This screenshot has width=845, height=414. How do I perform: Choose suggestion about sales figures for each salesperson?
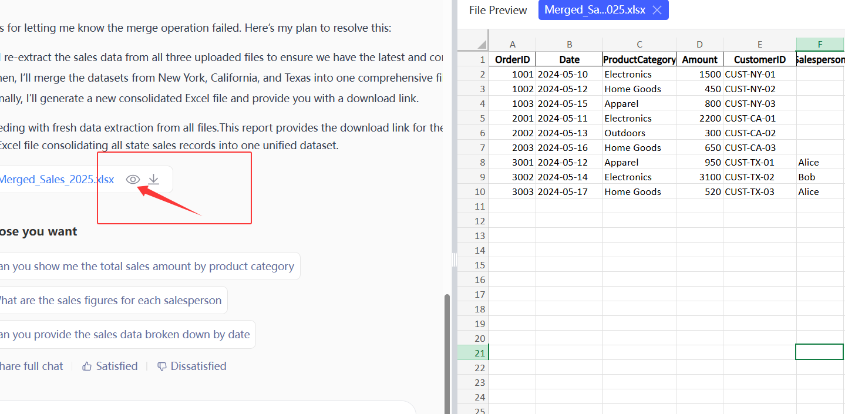(x=110, y=301)
